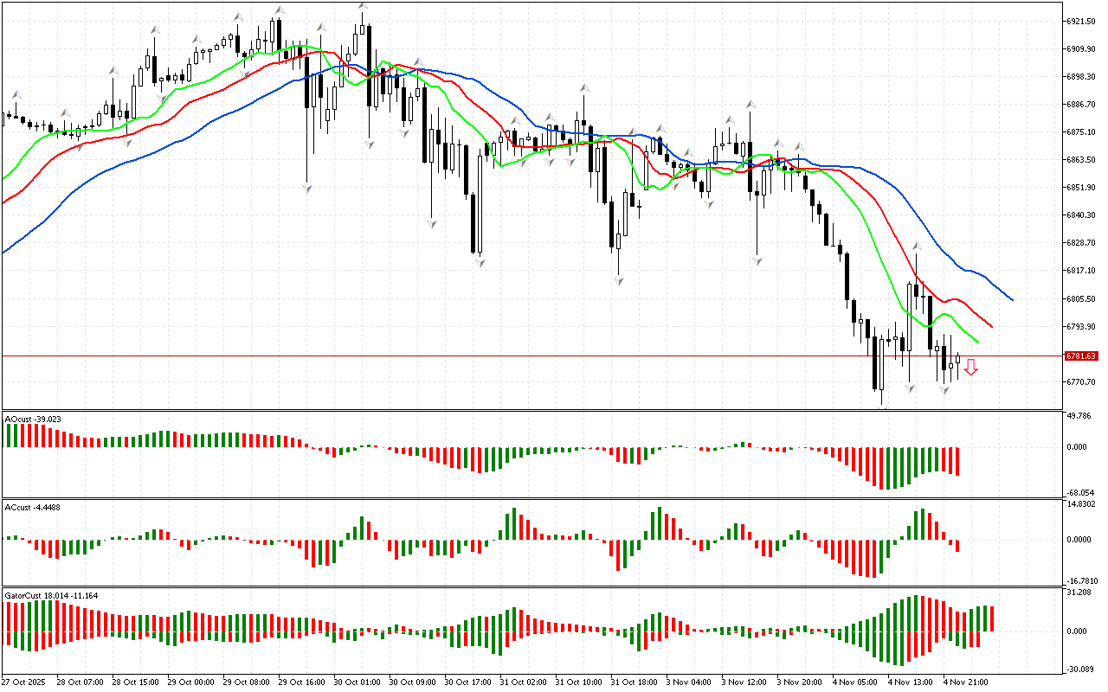
Task: Click the red 6781.63 current price tag
Action: tap(1081, 356)
